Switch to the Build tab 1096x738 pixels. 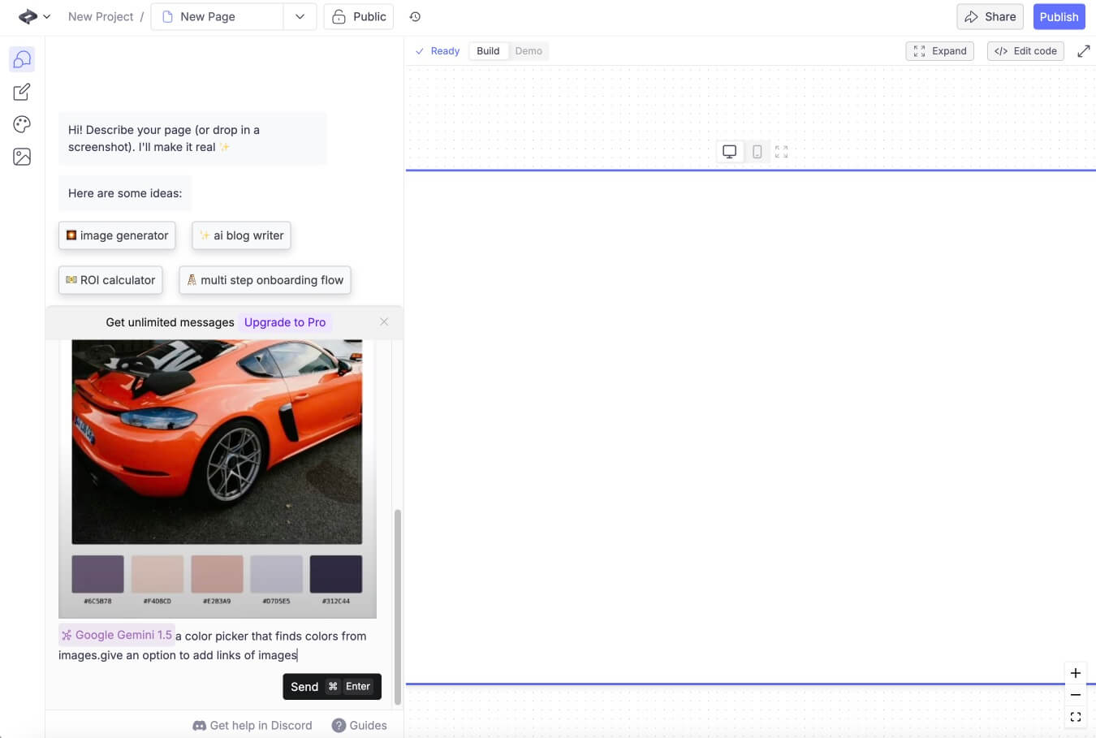pyautogui.click(x=488, y=51)
